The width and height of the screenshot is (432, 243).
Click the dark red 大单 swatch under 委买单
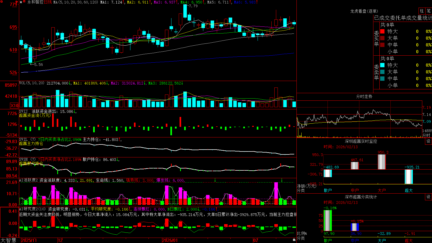tap(382, 38)
